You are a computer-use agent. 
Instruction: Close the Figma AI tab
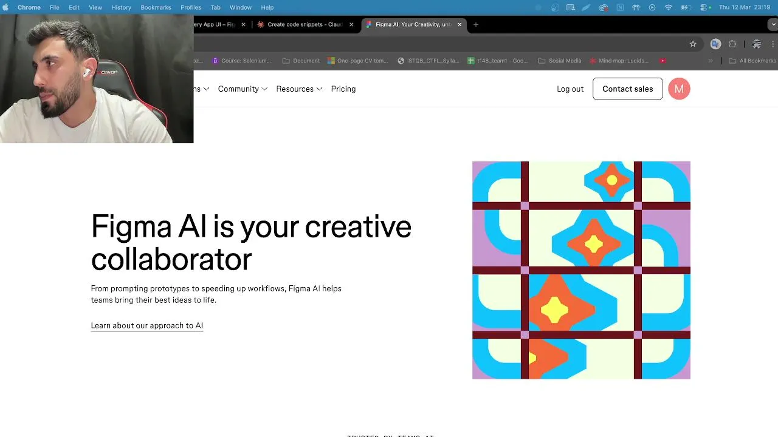tap(460, 24)
